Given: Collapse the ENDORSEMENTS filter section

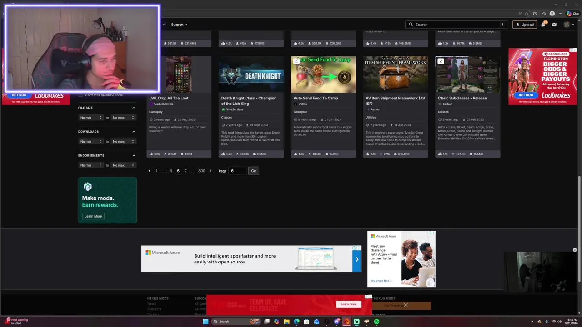Looking at the screenshot, I should pos(134,155).
